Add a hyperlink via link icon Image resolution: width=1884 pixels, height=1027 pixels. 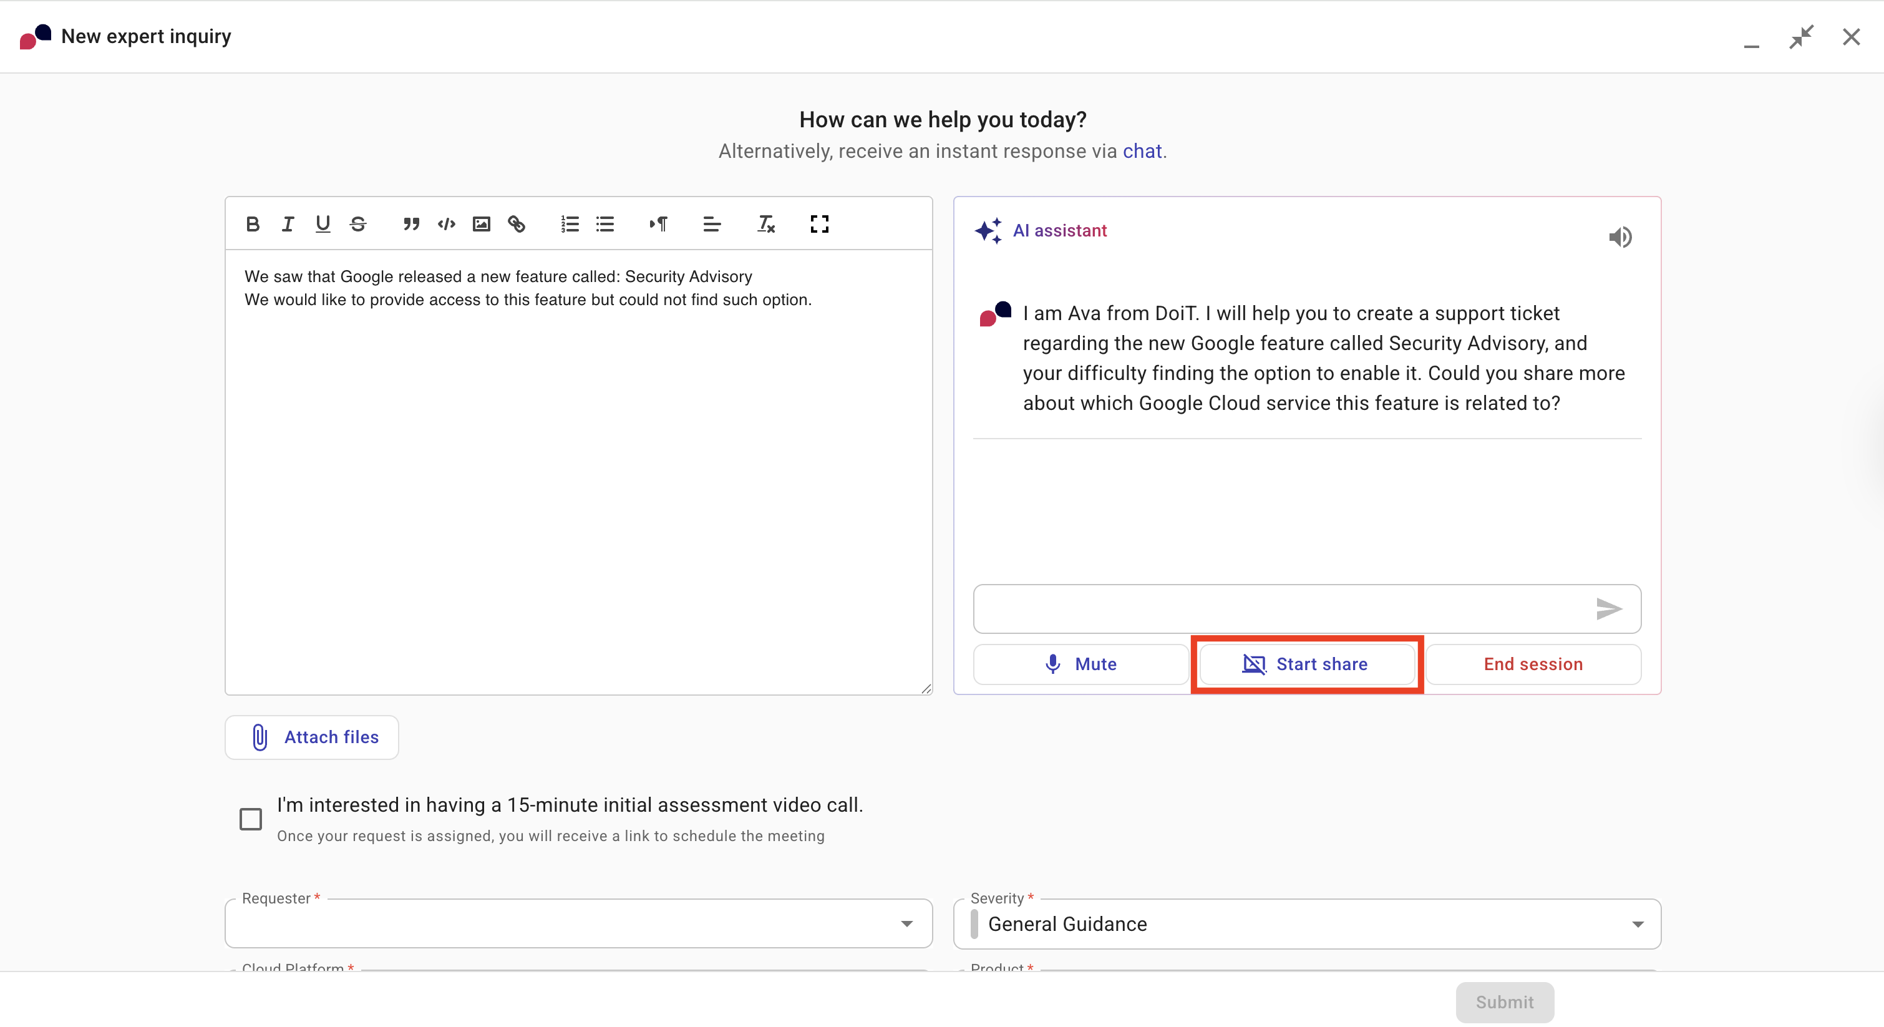(517, 224)
